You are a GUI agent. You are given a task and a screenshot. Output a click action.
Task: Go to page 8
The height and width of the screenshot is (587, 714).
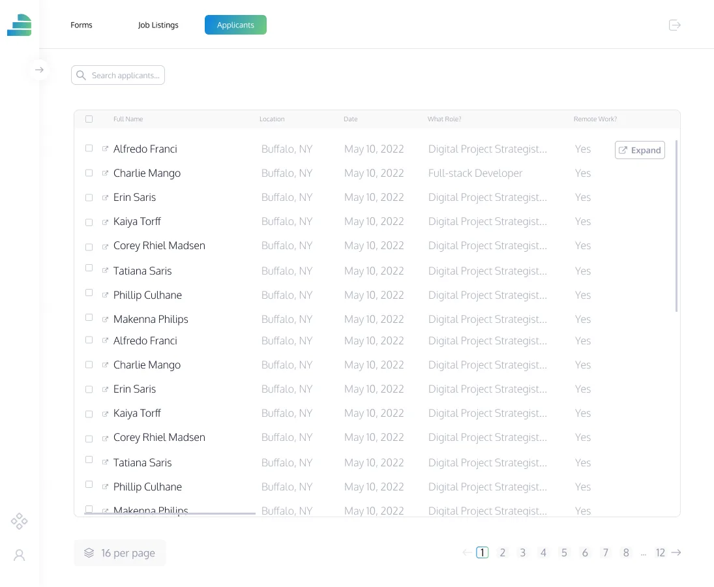pyautogui.click(x=626, y=552)
